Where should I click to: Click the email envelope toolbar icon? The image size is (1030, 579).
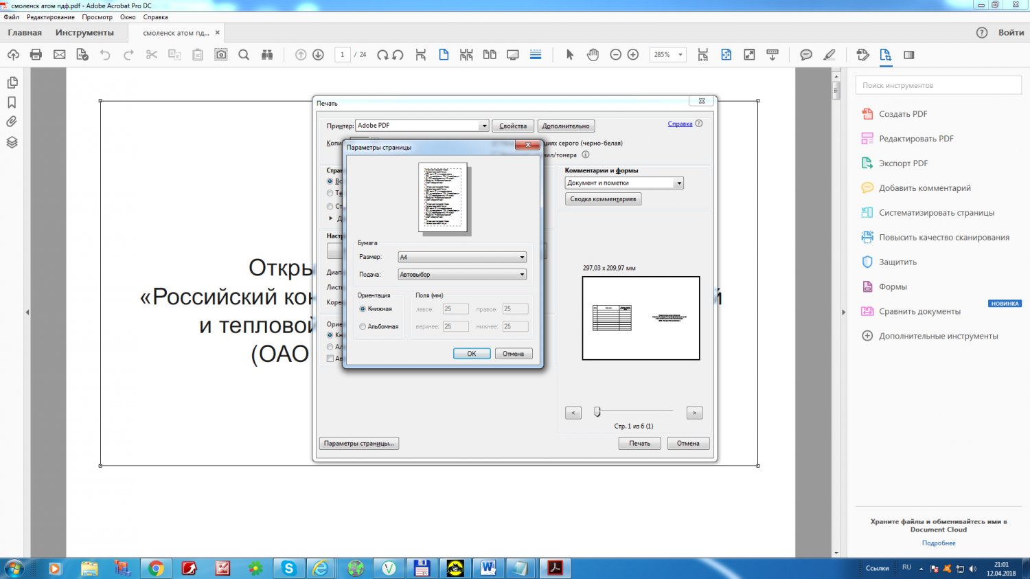coord(60,55)
